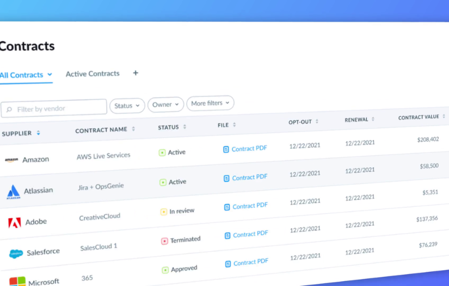Image resolution: width=449 pixels, height=286 pixels.
Task: Sort by Renewal column arrows
Action: 373,119
